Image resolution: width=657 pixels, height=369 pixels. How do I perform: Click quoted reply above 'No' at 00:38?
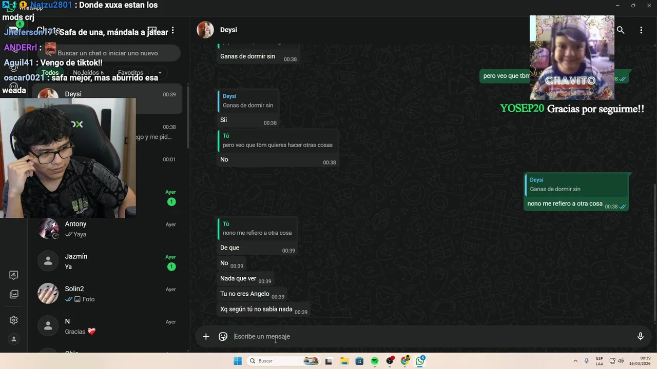pyautogui.click(x=277, y=140)
